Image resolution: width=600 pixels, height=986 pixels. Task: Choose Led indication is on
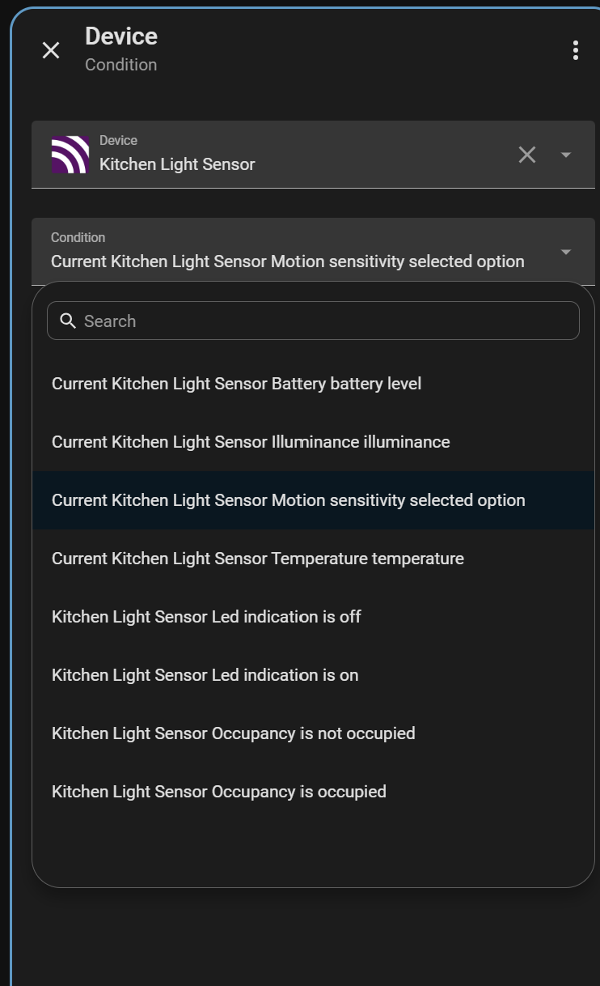[x=313, y=675]
